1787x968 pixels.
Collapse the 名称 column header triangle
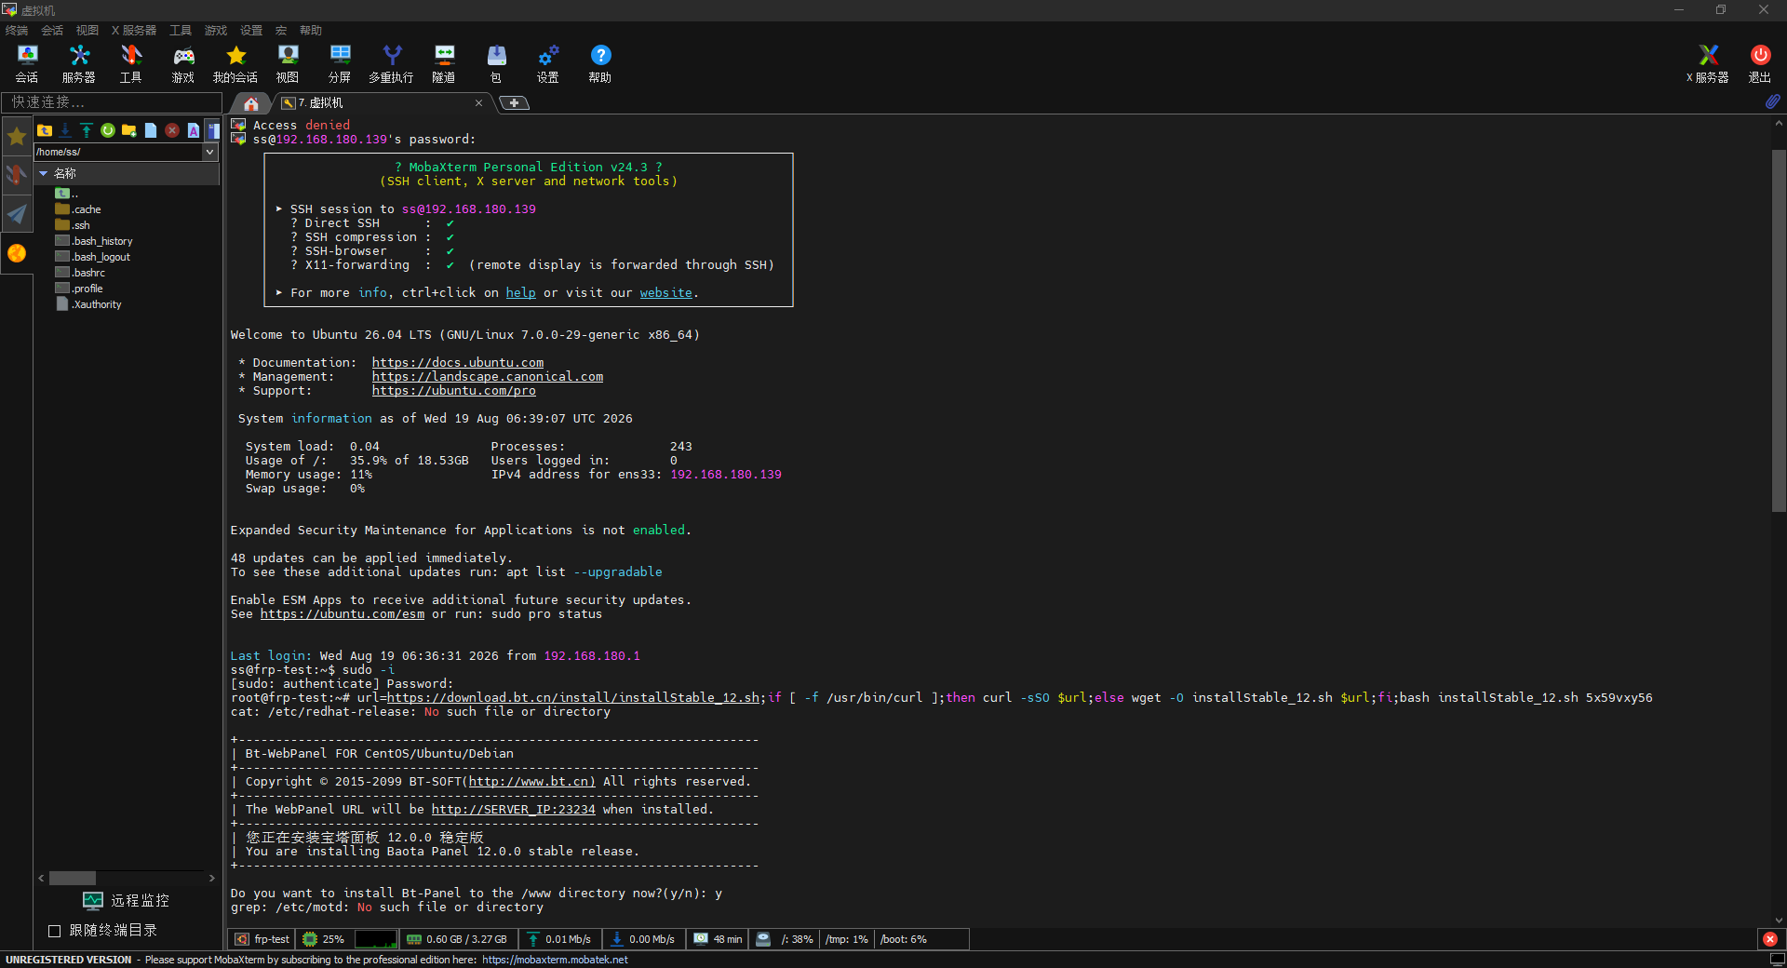(43, 173)
